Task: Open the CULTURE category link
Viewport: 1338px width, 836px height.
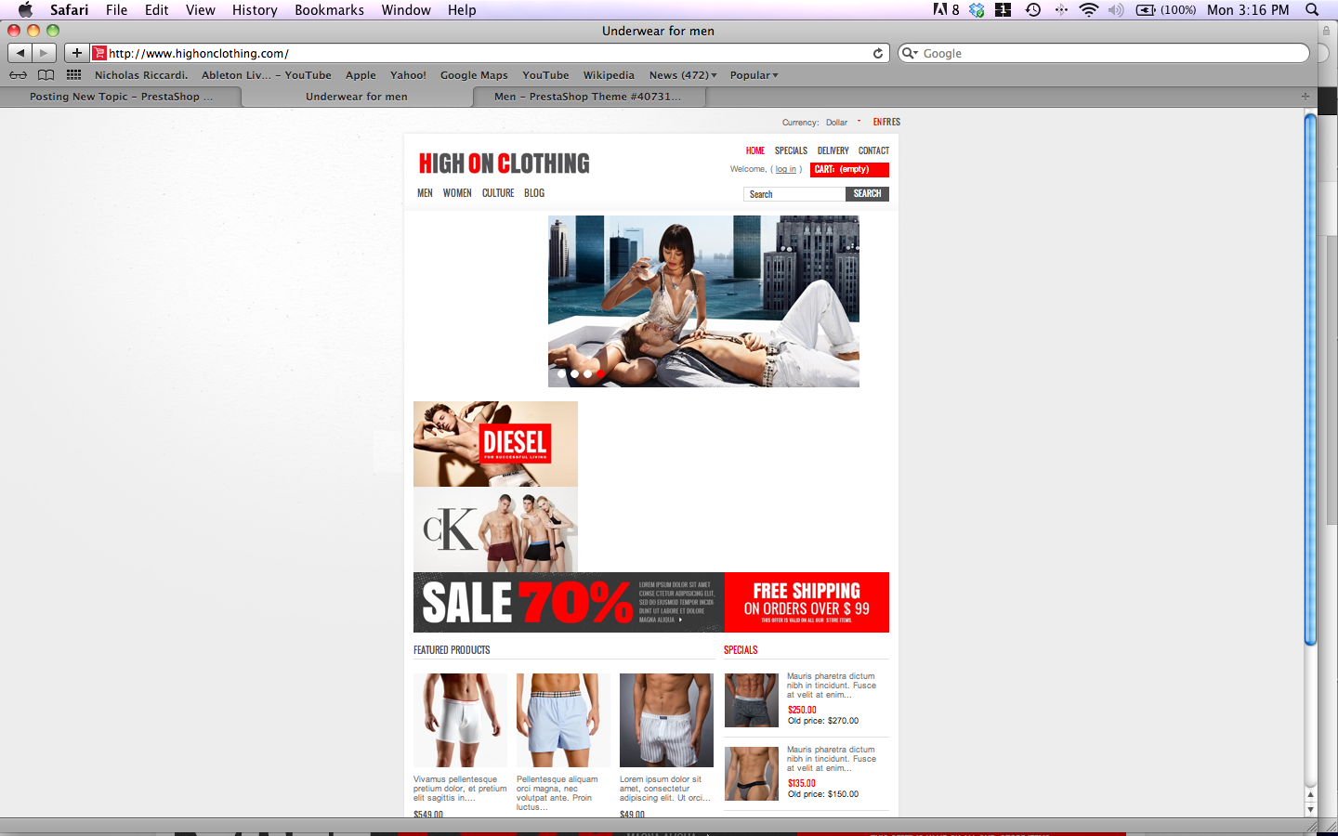Action: pos(498,193)
